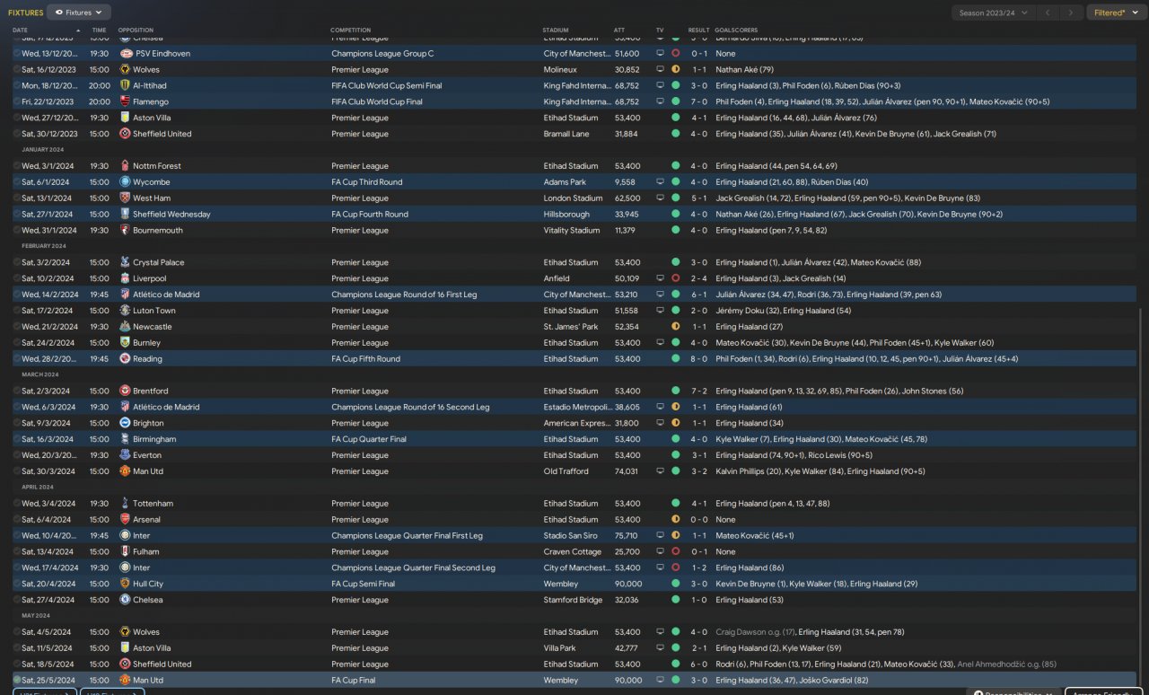Image resolution: width=1149 pixels, height=695 pixels.
Task: Toggle the row selector for the FA Cup Final fixture
Action: (17, 681)
